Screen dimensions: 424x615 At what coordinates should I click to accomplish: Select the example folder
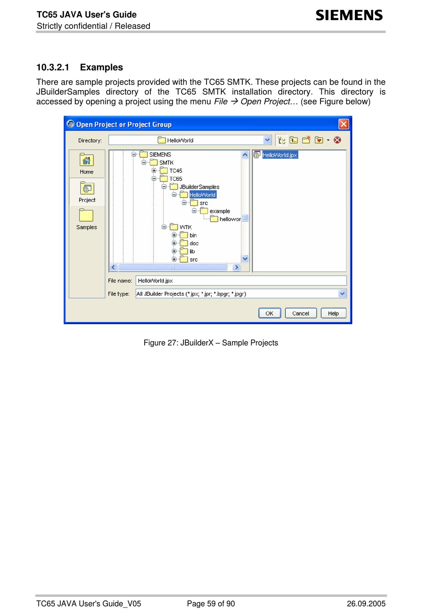tap(215, 211)
